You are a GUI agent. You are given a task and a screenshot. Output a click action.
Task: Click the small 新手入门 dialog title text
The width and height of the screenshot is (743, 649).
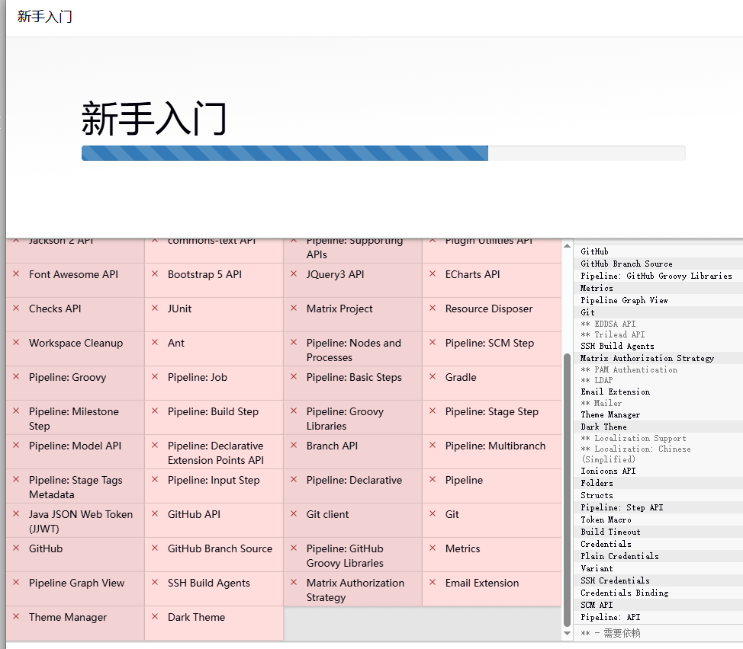tap(44, 17)
